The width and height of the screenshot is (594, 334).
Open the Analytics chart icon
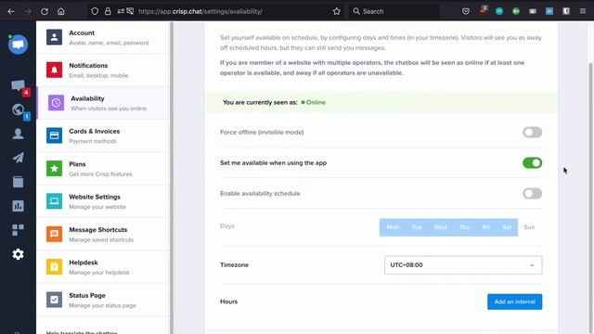pyautogui.click(x=18, y=206)
